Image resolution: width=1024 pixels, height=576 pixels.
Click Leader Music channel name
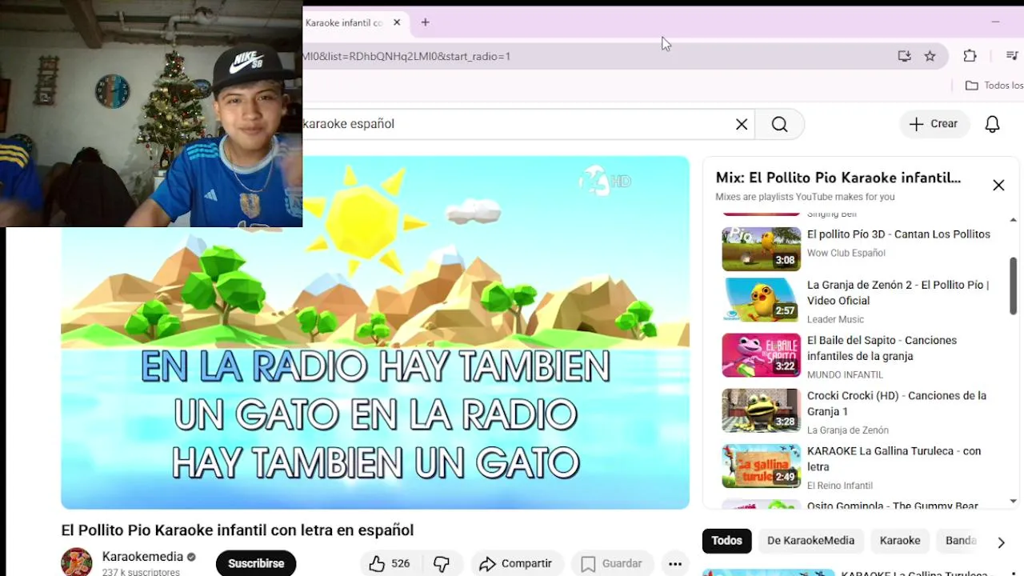835,319
